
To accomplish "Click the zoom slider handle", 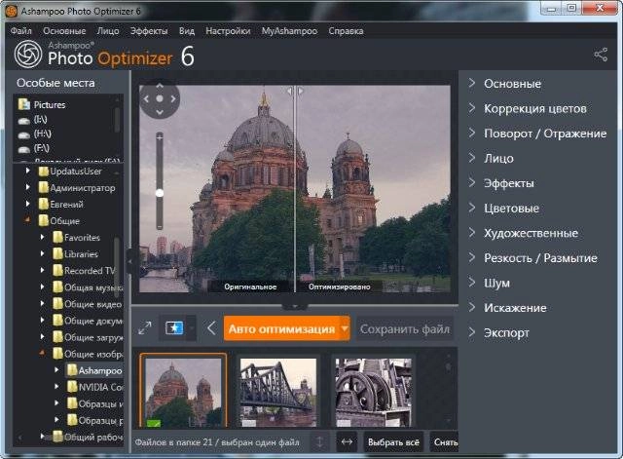I will point(160,193).
